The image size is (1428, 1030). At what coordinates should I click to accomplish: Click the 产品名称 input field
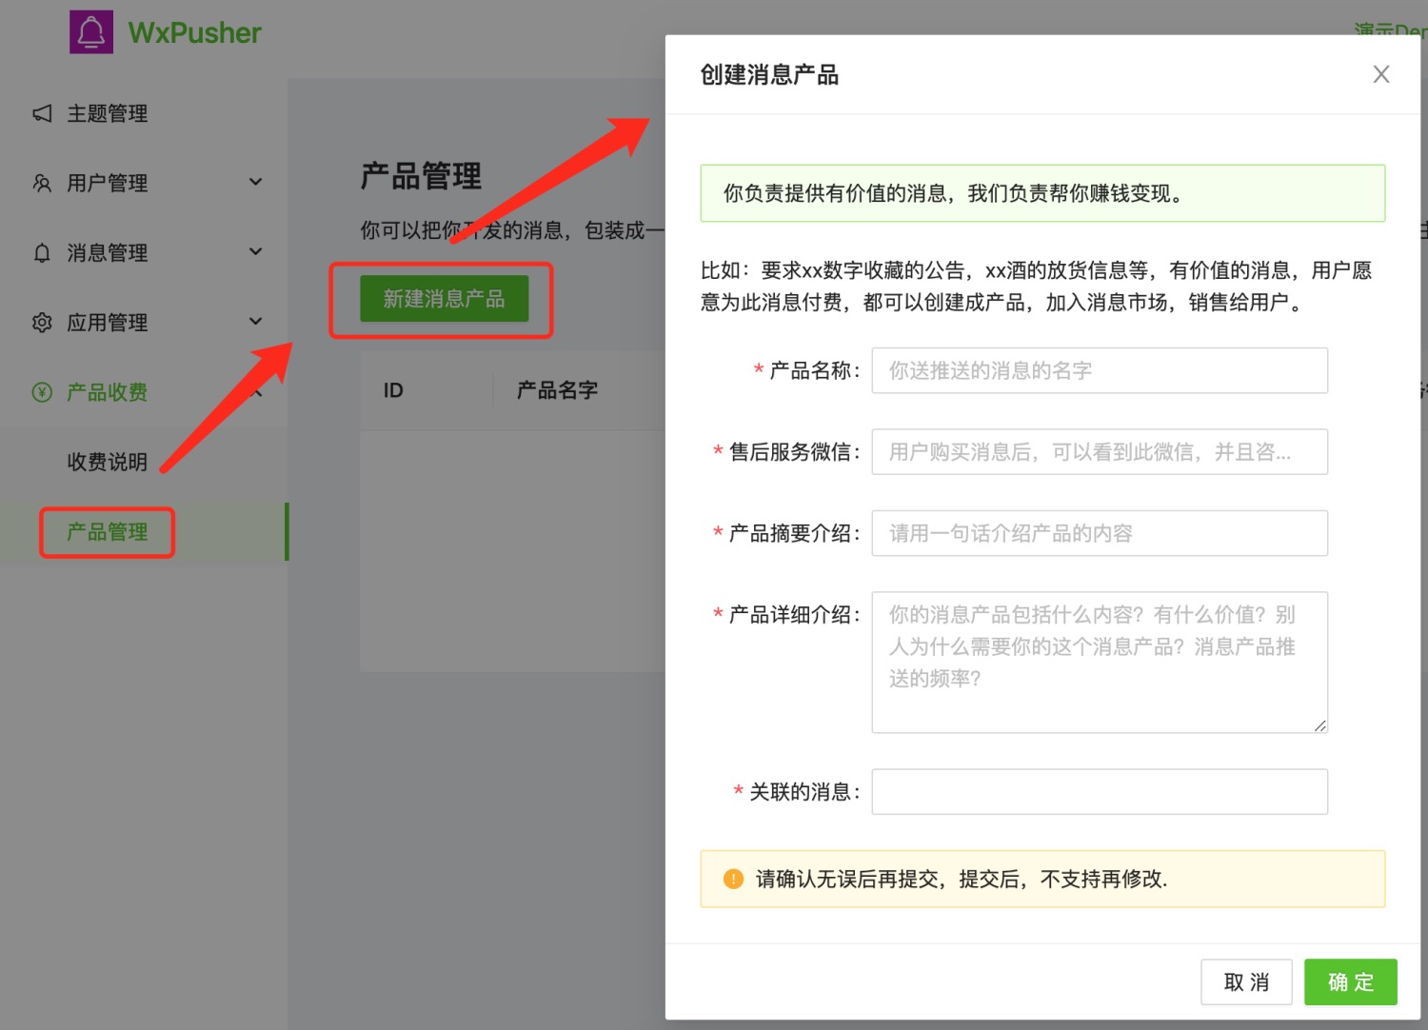click(1100, 370)
